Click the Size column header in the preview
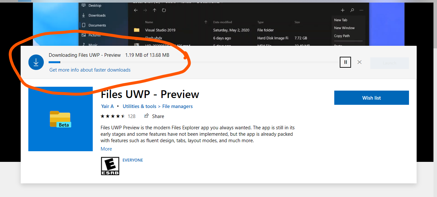Screen dimensions: 437x197 [x=297, y=22]
